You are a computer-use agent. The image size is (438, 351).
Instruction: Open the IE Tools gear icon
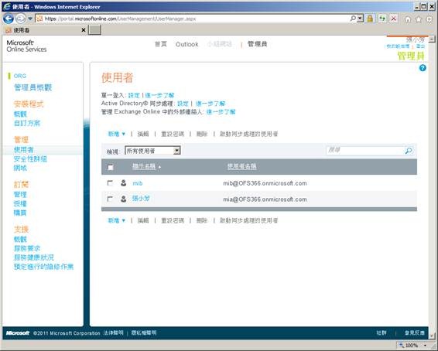429,19
